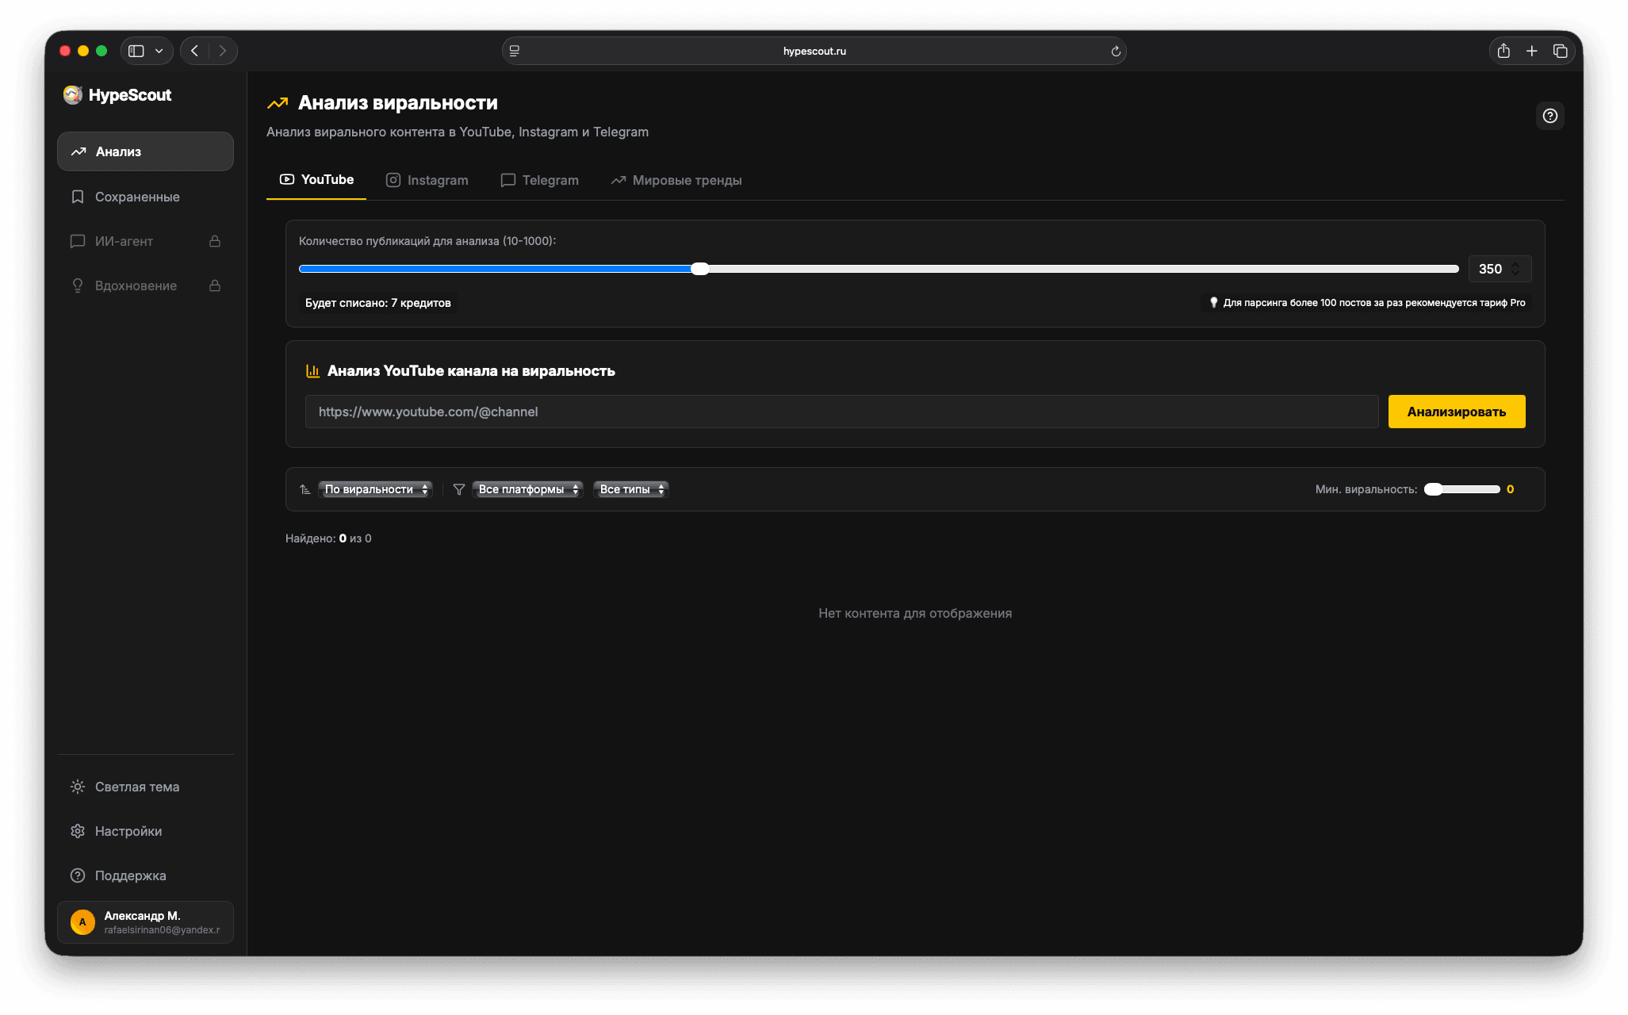The height and width of the screenshot is (1015, 1628).
Task: Click the help question mark icon at top right
Action: tap(1550, 116)
